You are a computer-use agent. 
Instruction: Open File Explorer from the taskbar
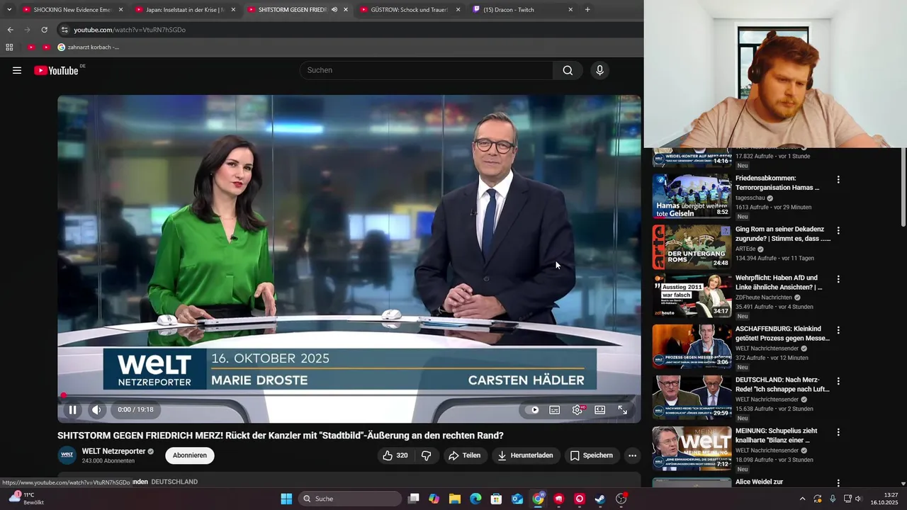click(x=454, y=499)
